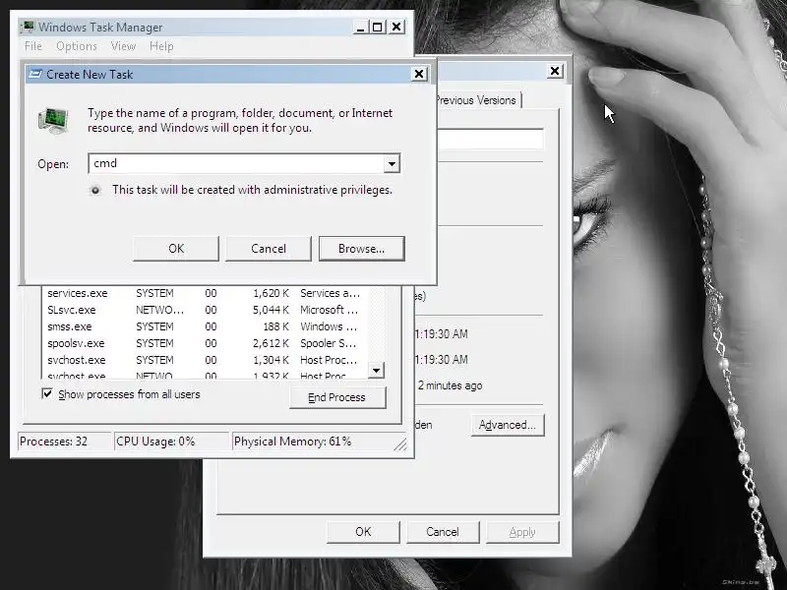
Task: Open Advanced... attributes in Properties window
Action: tap(508, 425)
